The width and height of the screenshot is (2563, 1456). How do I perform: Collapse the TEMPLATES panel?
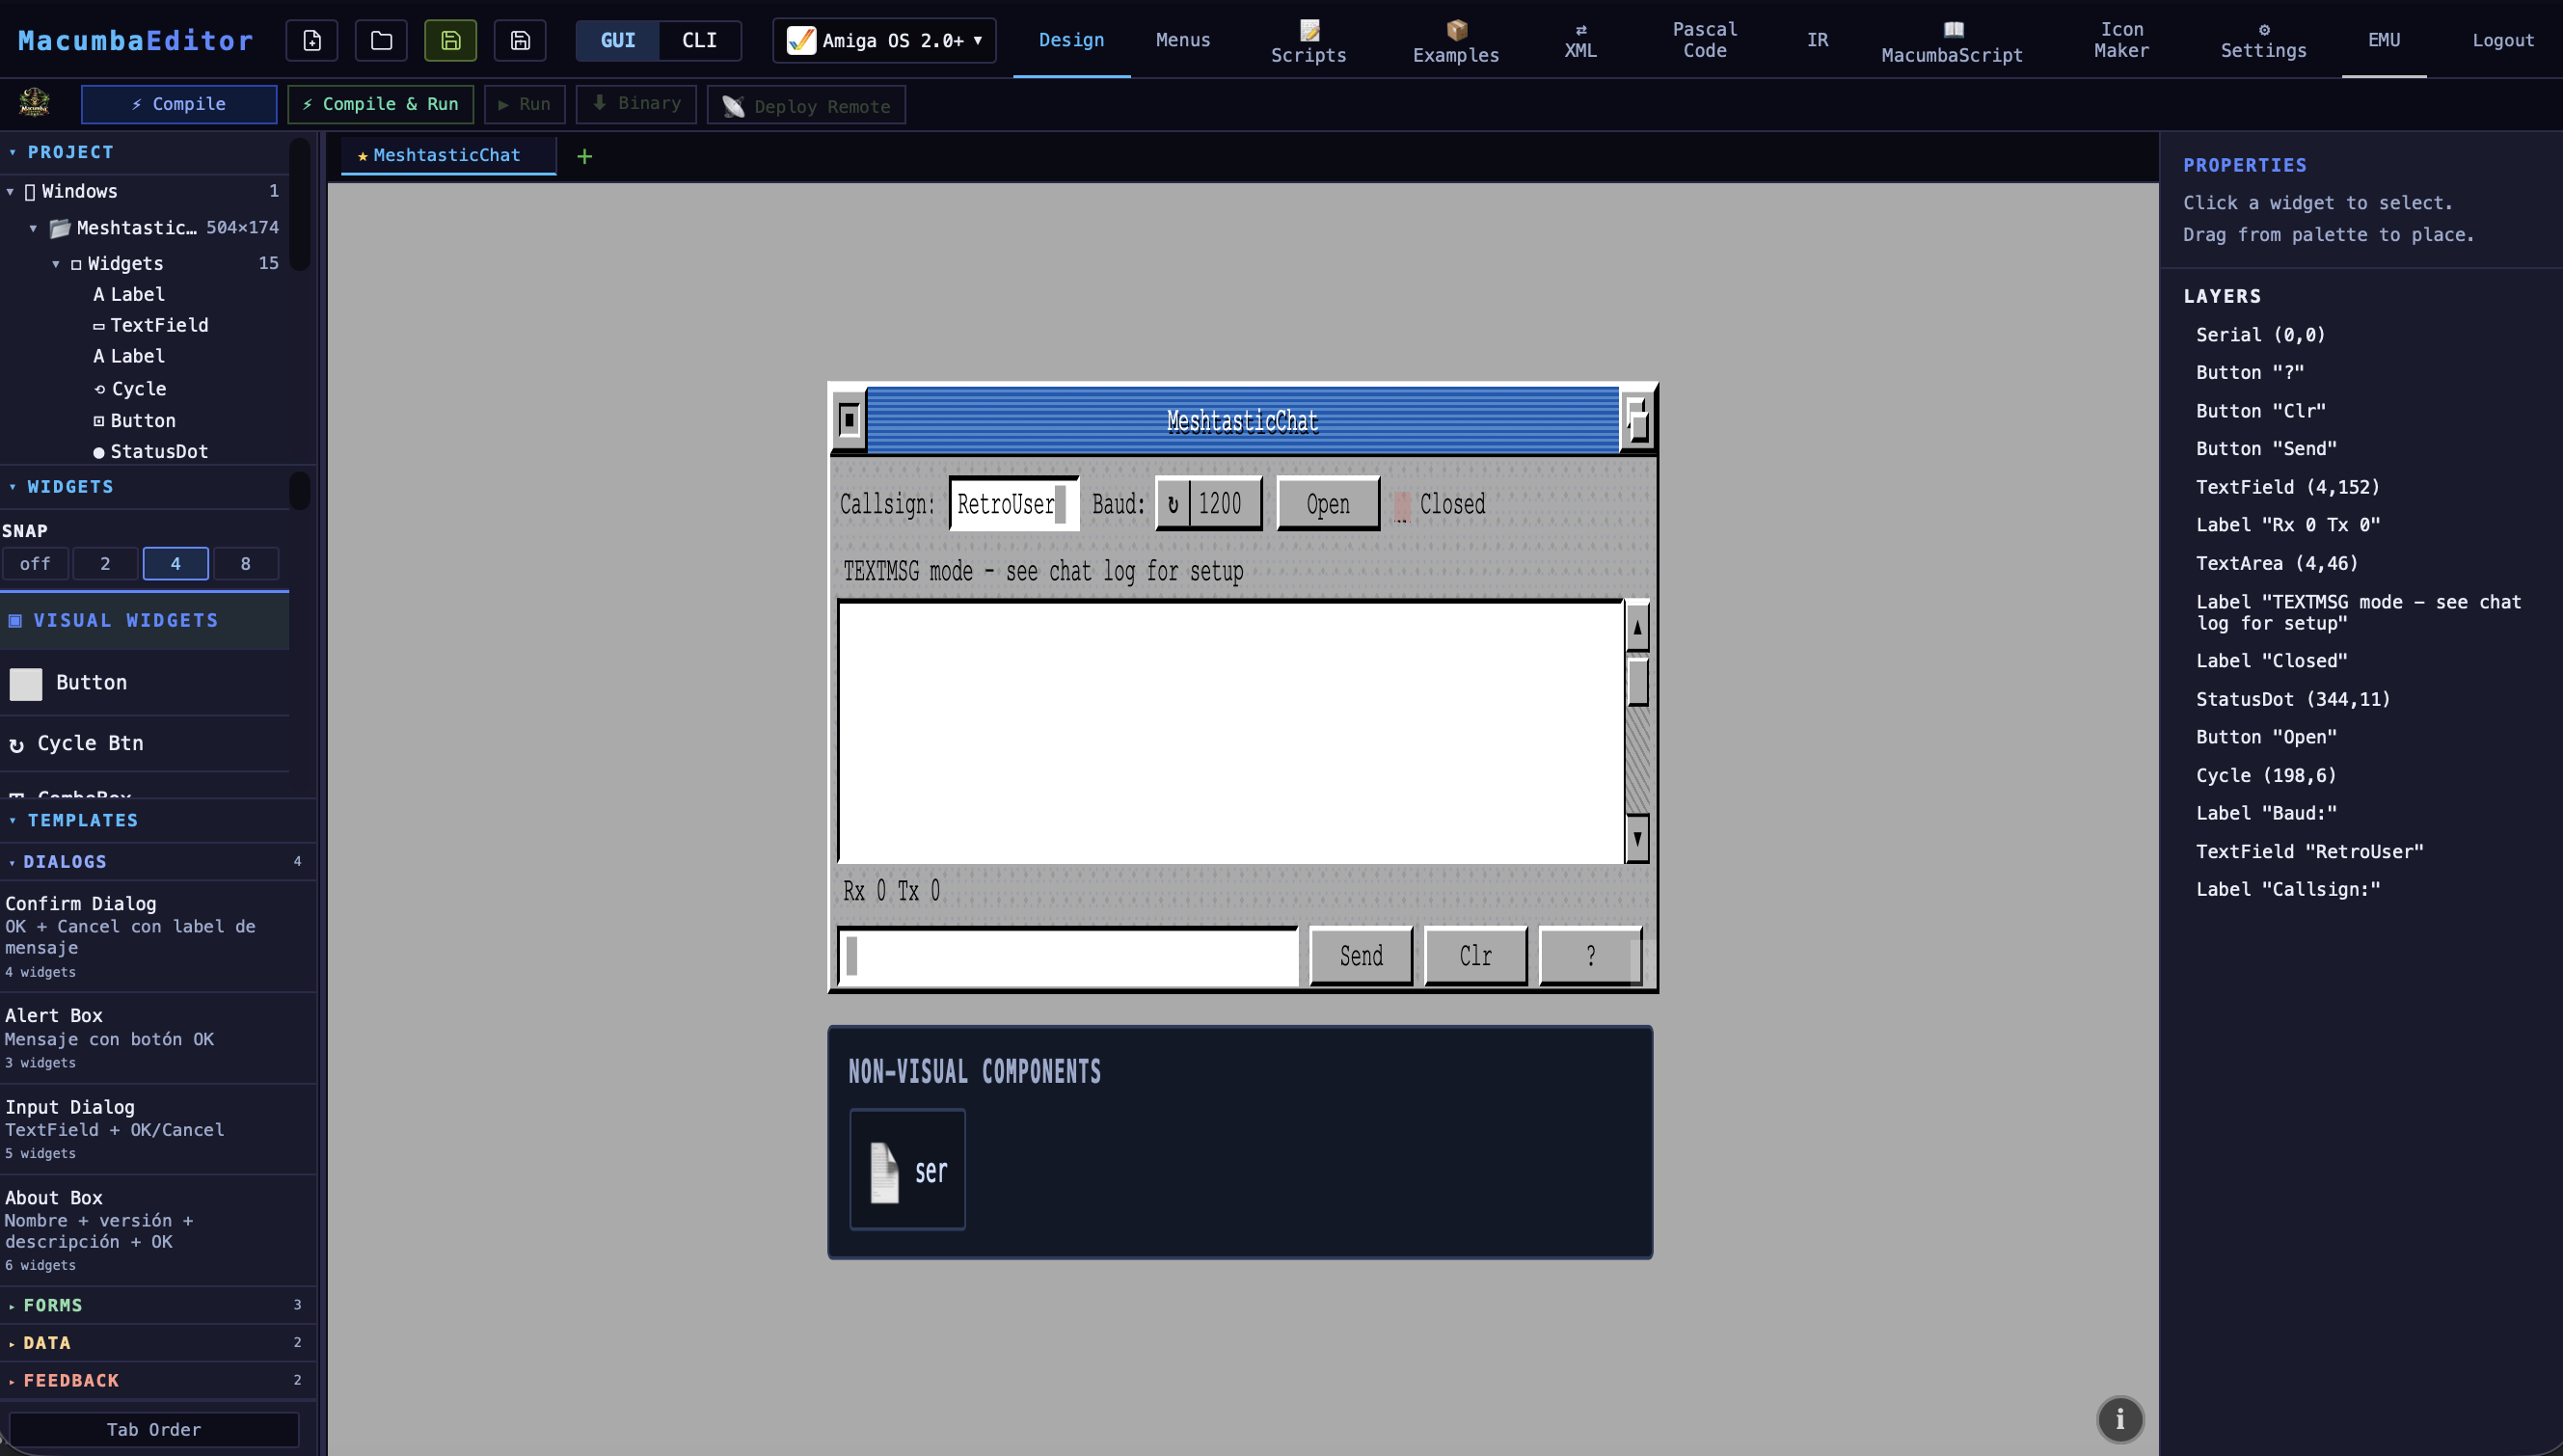[x=13, y=820]
